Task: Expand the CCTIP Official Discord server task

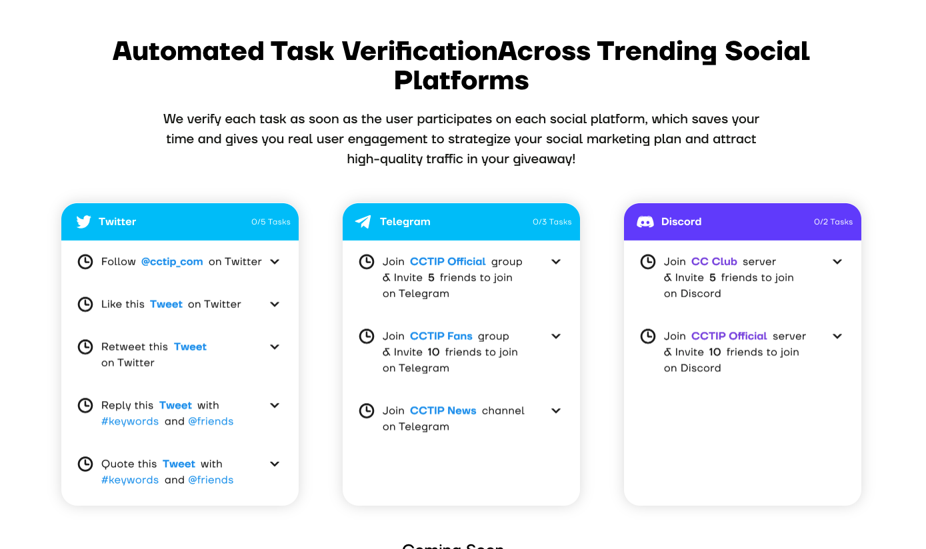Action: pos(837,336)
